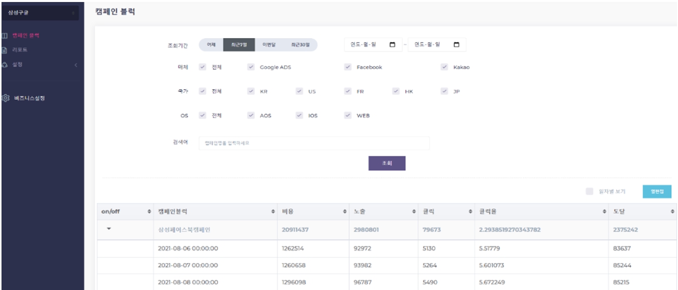Sort by the 비용 column sort icon

[345, 212]
